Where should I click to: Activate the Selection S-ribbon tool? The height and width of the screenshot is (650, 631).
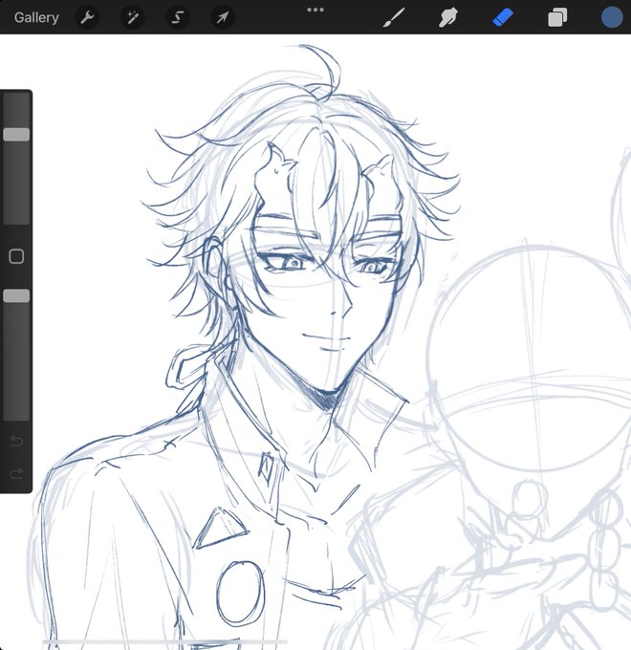178,17
